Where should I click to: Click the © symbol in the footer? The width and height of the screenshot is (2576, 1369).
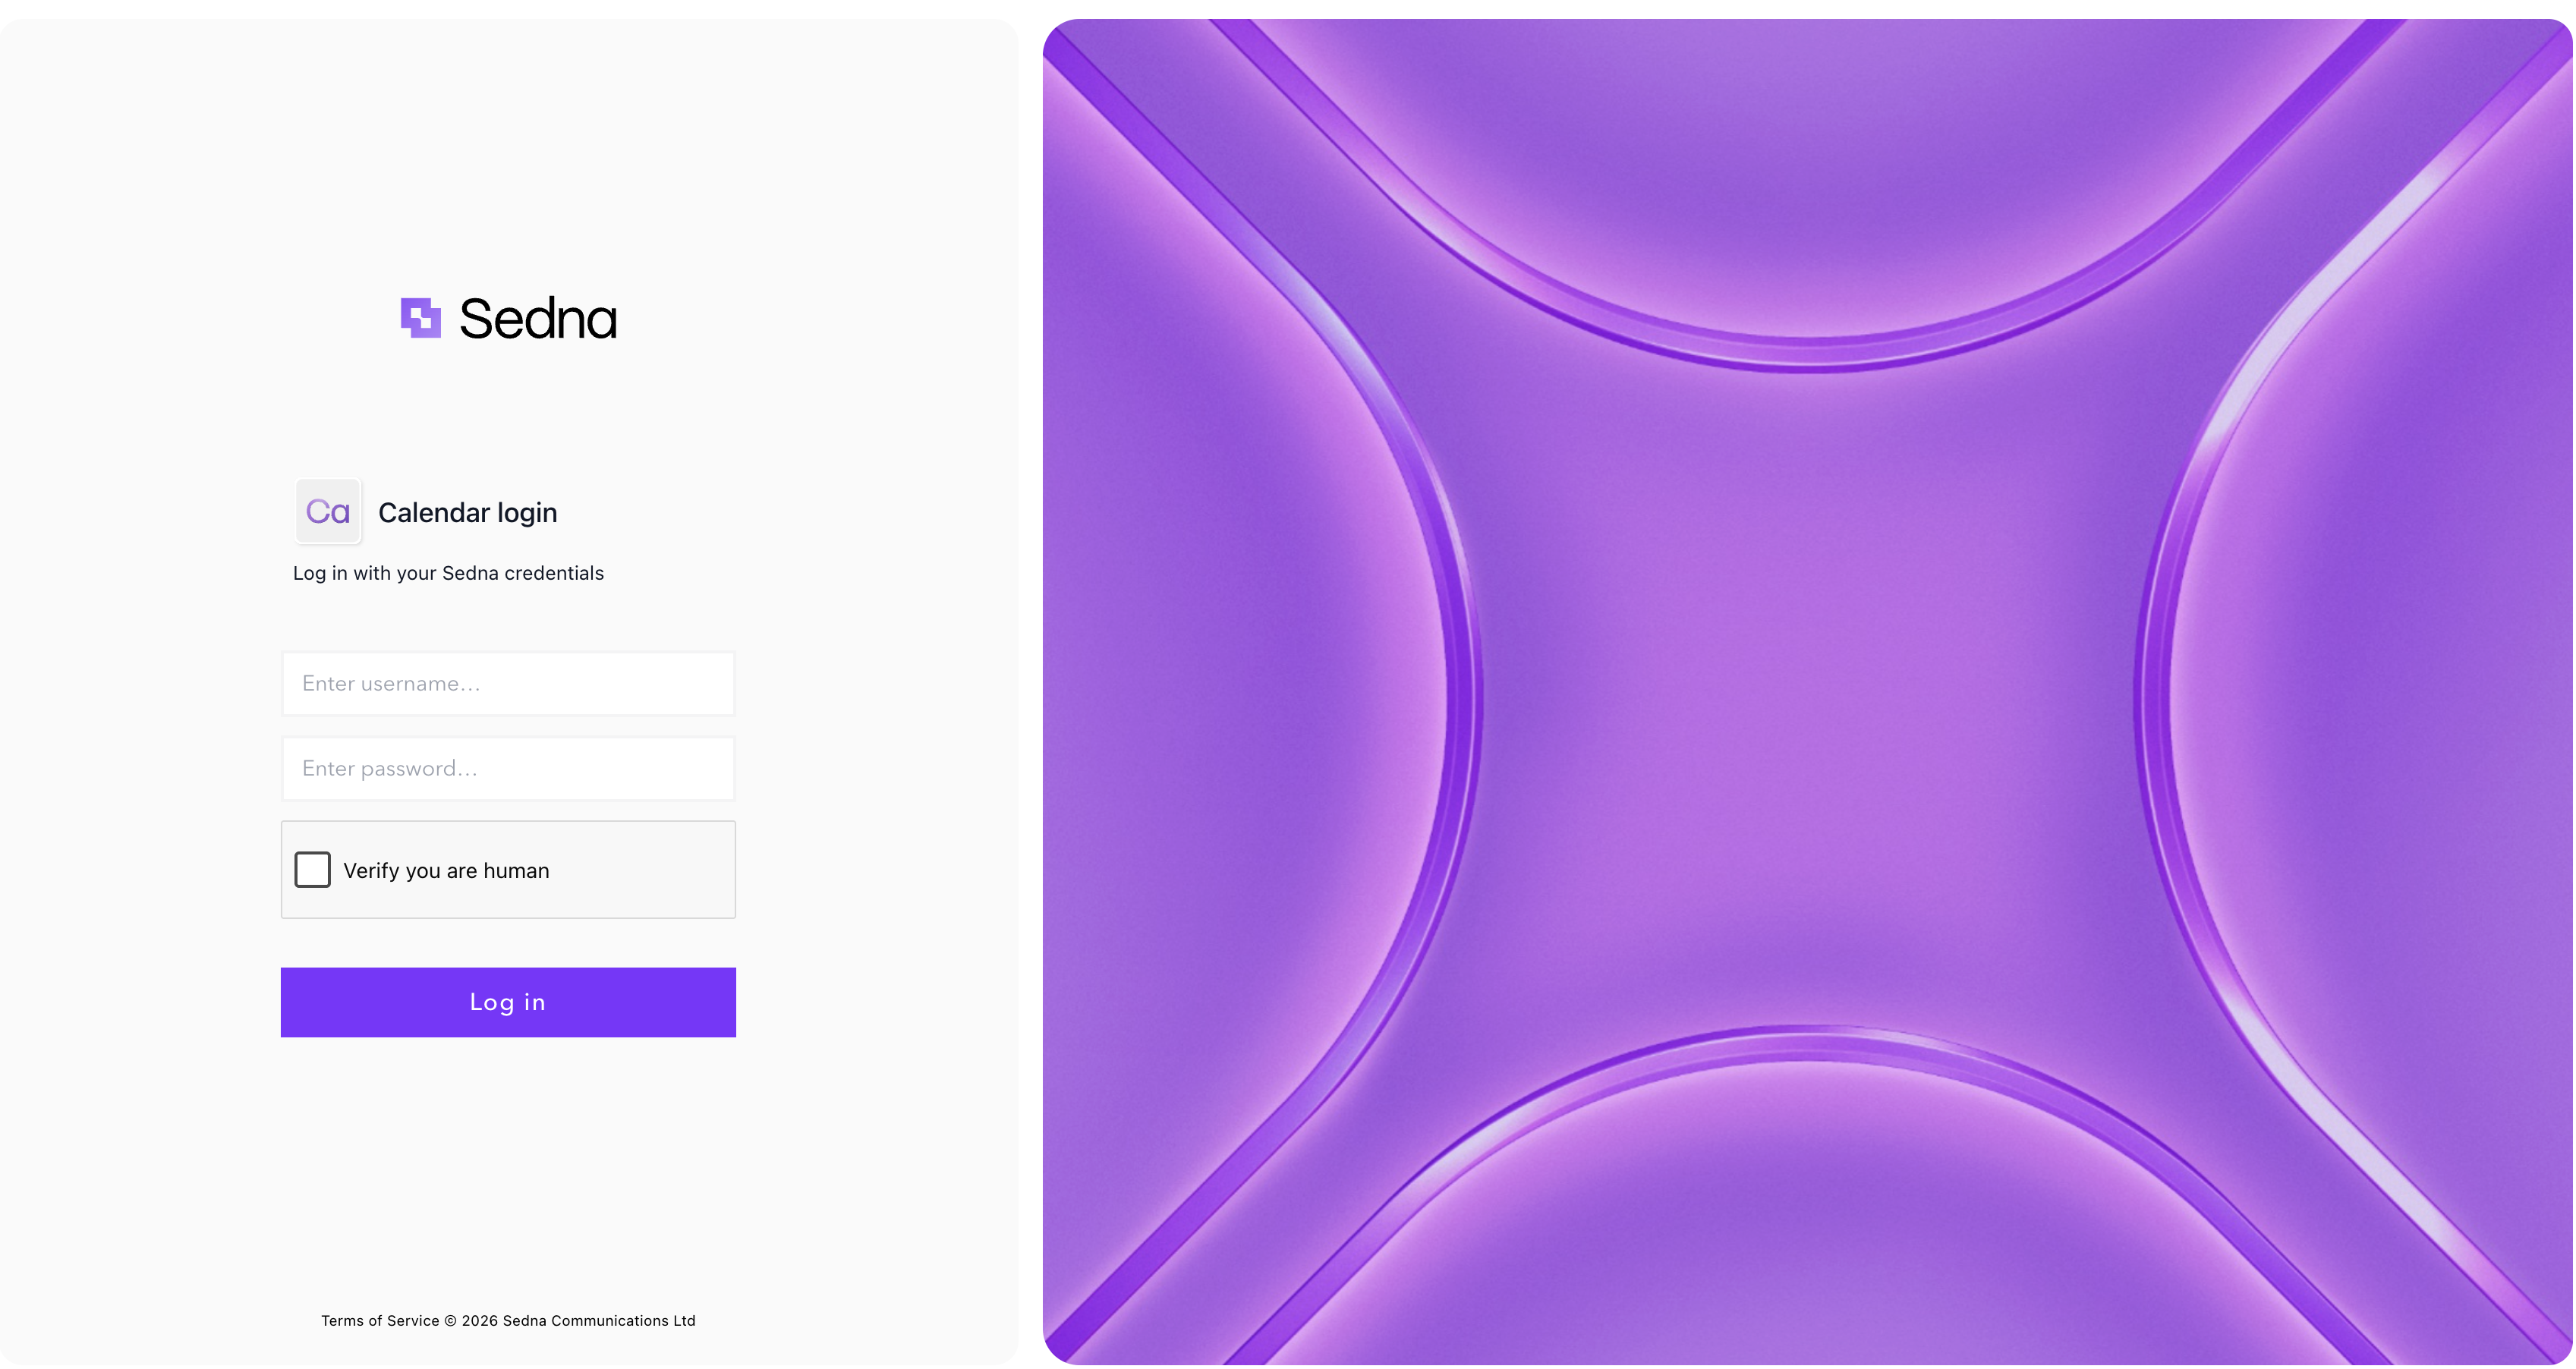[x=450, y=1321]
